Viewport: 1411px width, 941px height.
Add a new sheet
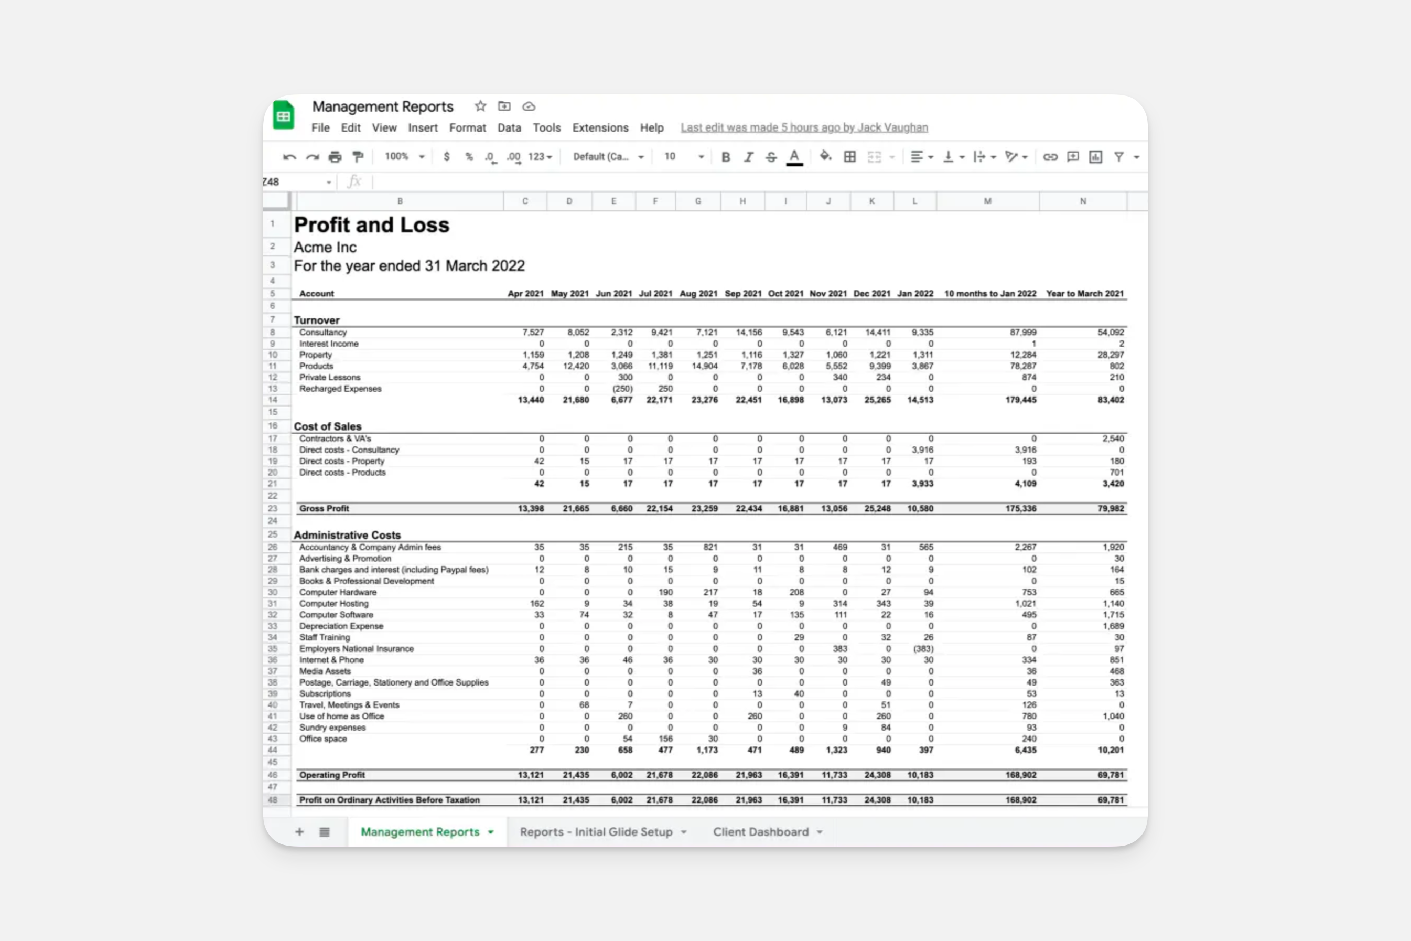[299, 832]
